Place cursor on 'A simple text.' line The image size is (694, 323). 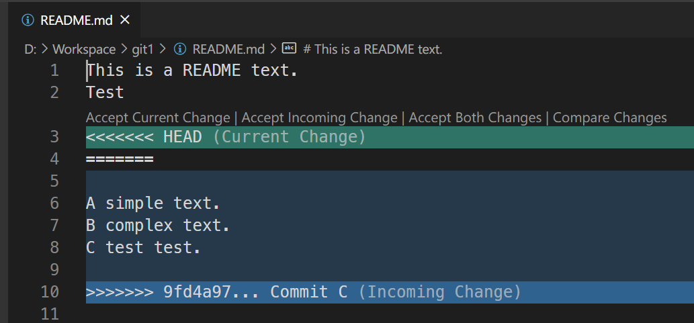(153, 203)
